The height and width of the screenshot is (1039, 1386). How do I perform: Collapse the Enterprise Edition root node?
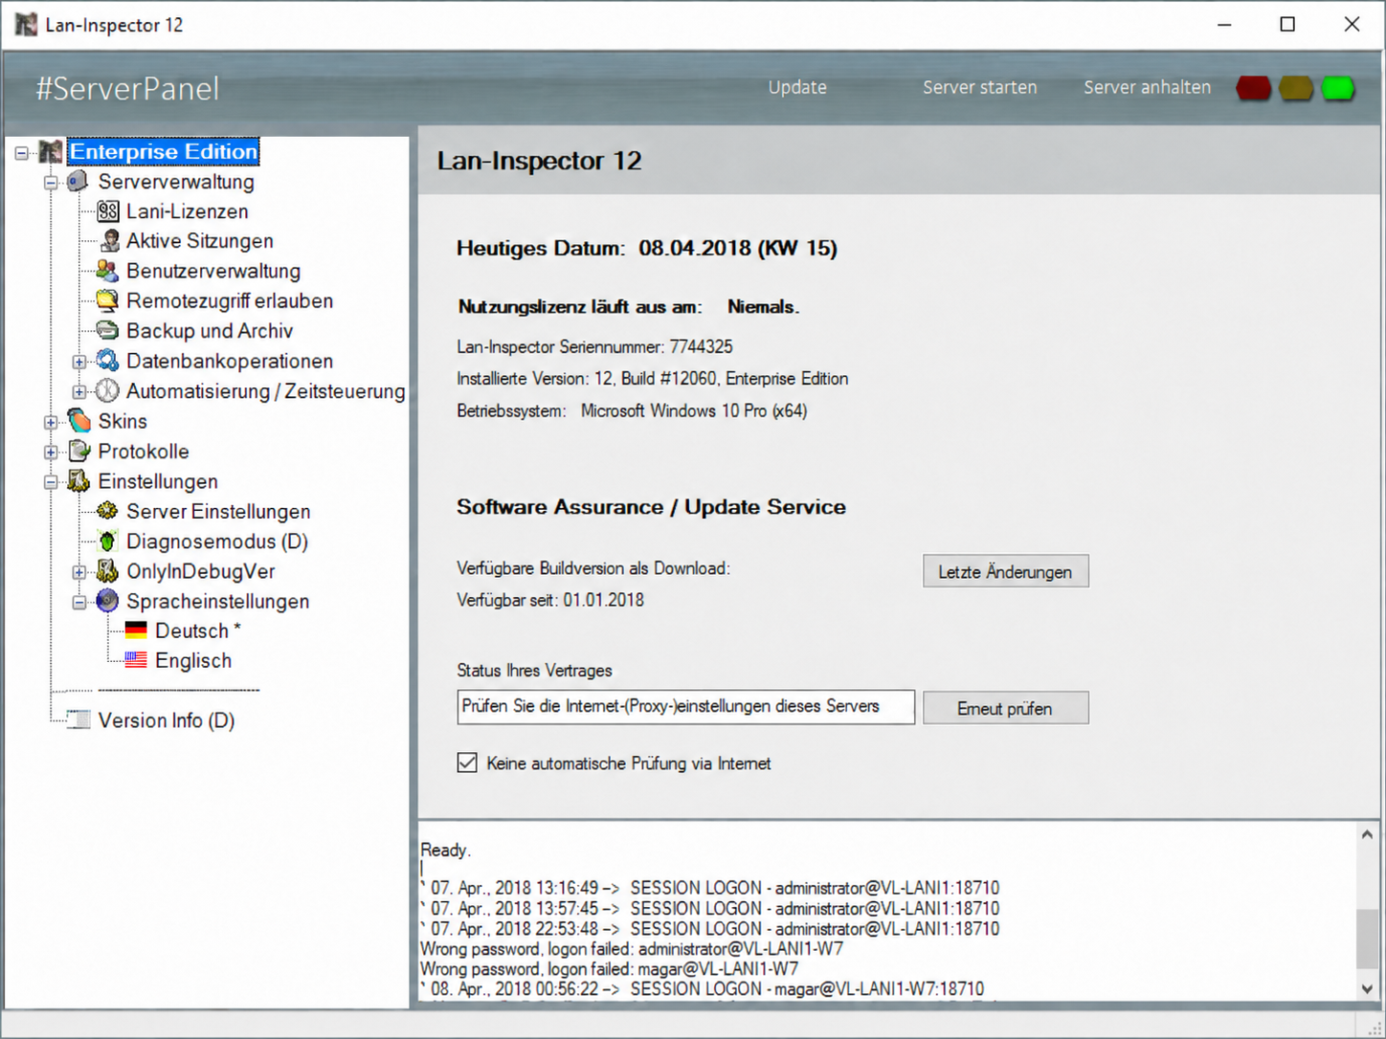[x=22, y=152]
